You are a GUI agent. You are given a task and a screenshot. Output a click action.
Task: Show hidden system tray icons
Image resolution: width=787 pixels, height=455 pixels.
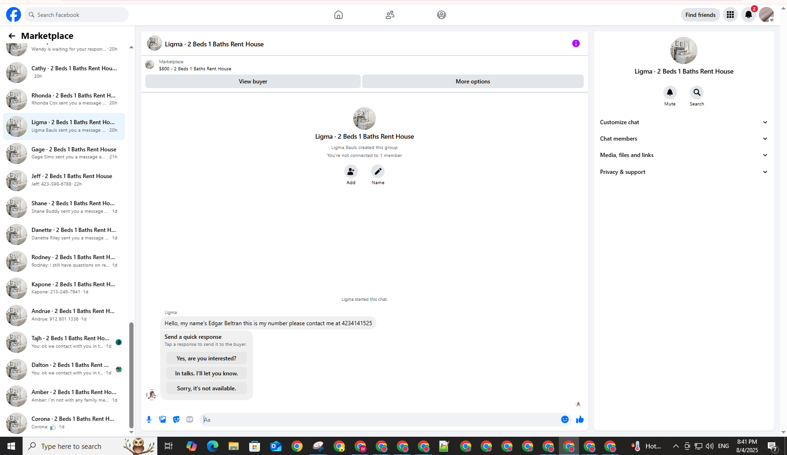676,446
